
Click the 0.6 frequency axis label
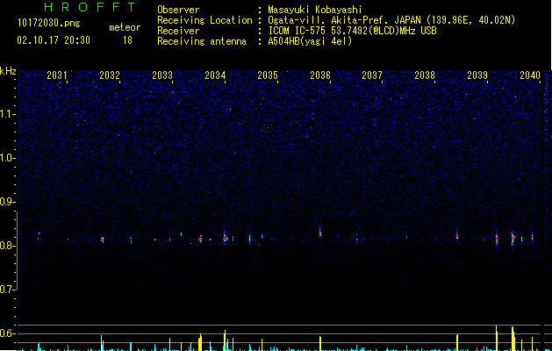click(x=7, y=333)
